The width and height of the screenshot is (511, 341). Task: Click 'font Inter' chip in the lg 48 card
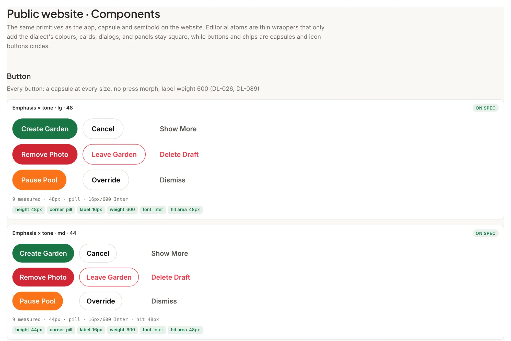(x=153, y=210)
